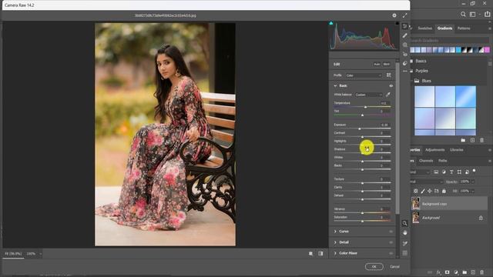Open the Presets panel icon
The height and width of the screenshot is (277, 493).
(x=405, y=63)
